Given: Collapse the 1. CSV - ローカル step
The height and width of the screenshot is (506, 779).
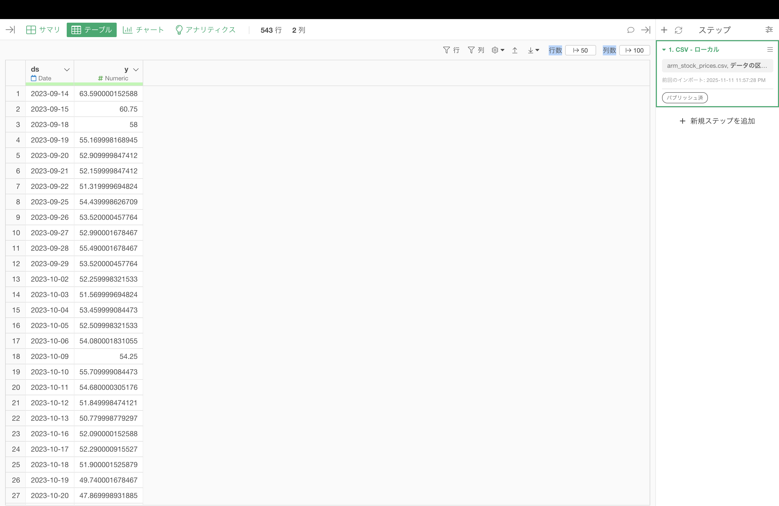Looking at the screenshot, I should point(664,50).
